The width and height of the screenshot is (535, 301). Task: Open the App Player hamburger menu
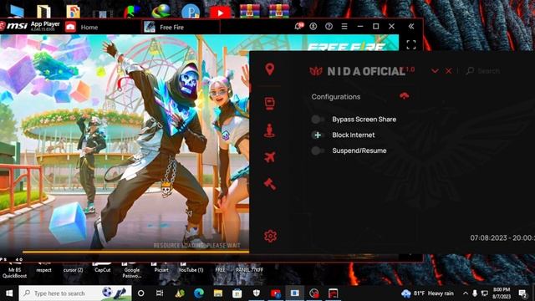[344, 26]
